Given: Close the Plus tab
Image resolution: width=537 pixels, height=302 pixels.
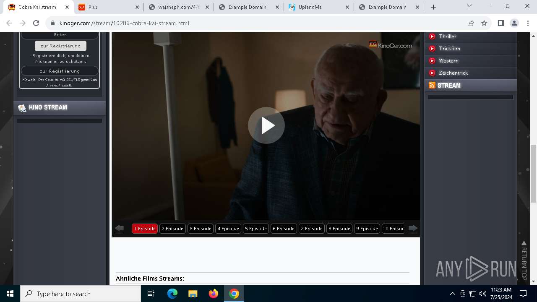Looking at the screenshot, I should tap(137, 7).
